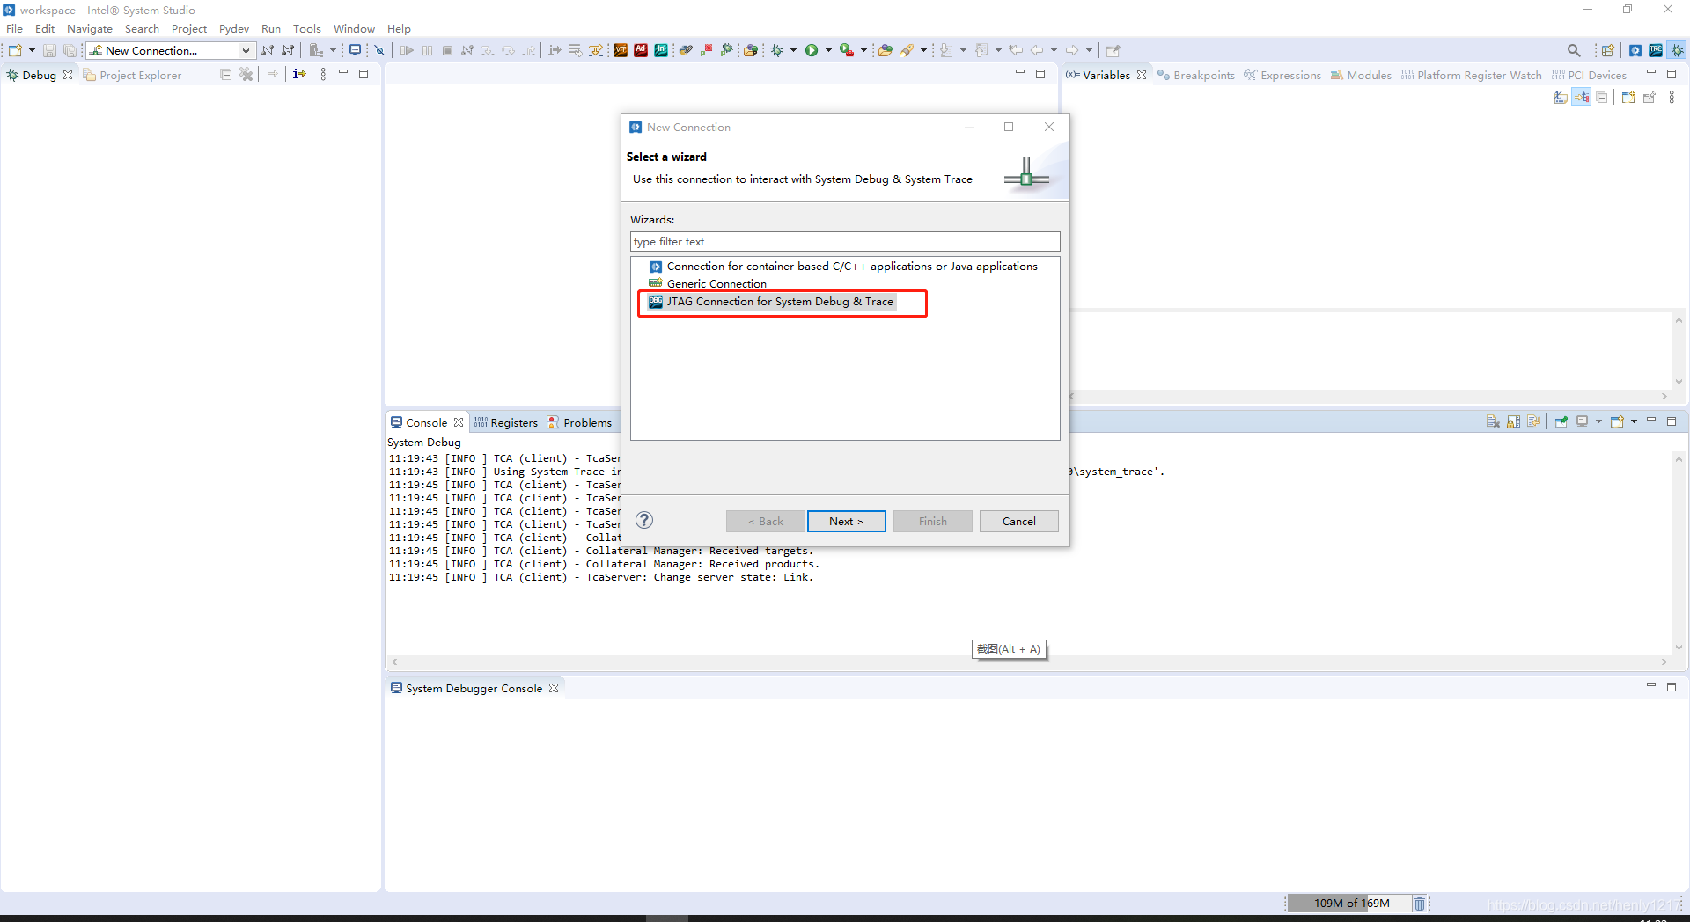
Task: Toggle the Console Word Wrap icon
Action: pyautogui.click(x=1533, y=421)
